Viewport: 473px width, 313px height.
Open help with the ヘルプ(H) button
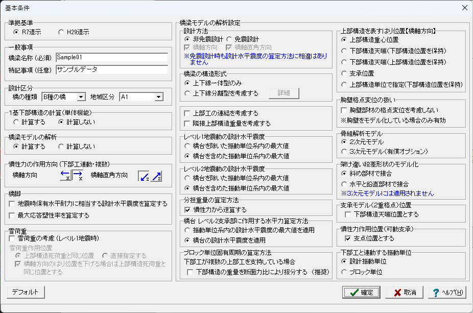click(446, 293)
